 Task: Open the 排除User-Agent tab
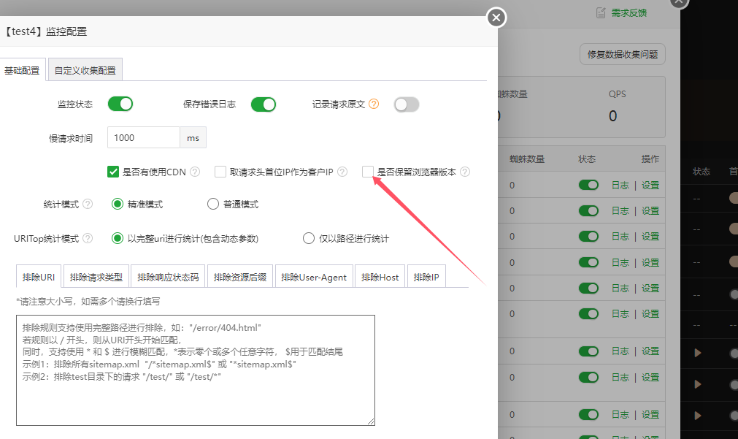point(315,277)
